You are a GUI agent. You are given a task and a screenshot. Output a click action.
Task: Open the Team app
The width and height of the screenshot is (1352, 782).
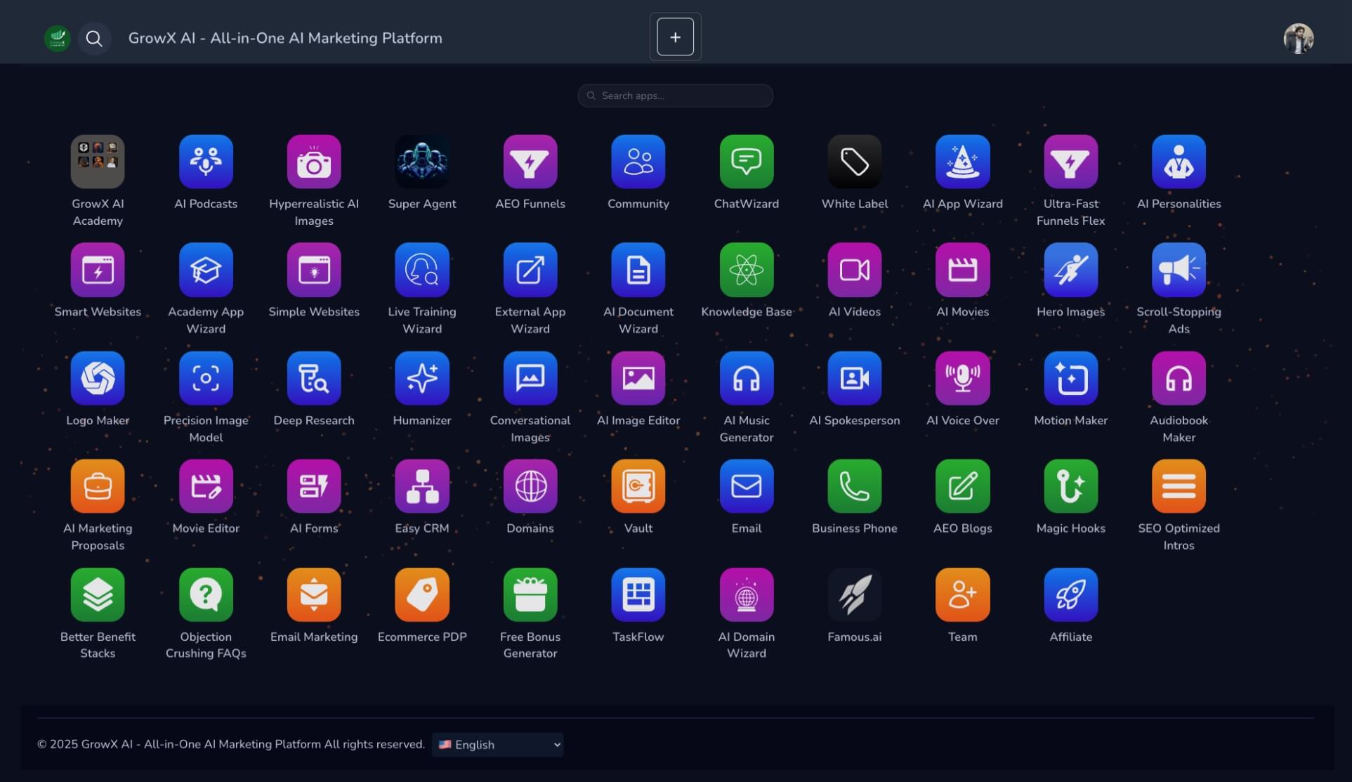pos(963,595)
